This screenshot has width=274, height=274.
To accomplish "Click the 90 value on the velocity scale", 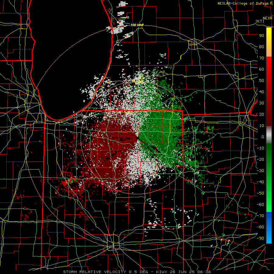I will [x=262, y=36].
